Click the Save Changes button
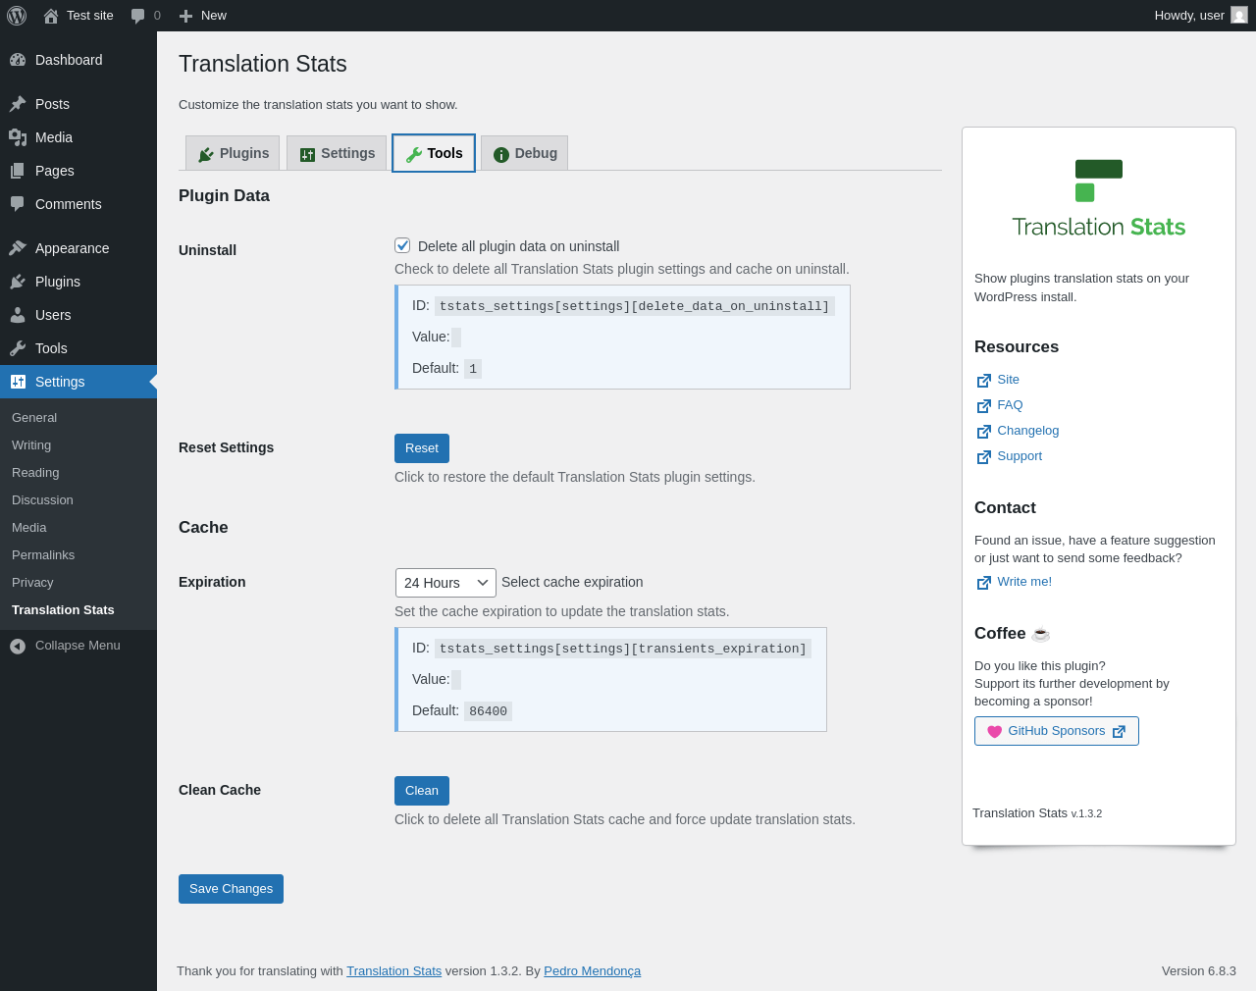Screen dimensions: 1256x991 click(x=231, y=889)
